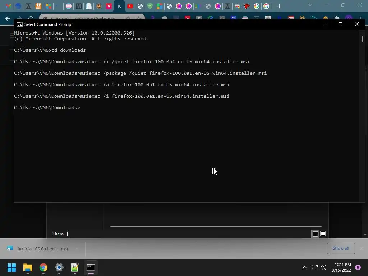Close the Command Prompt window
This screenshot has width=368, height=276.
pyautogui.click(x=357, y=24)
